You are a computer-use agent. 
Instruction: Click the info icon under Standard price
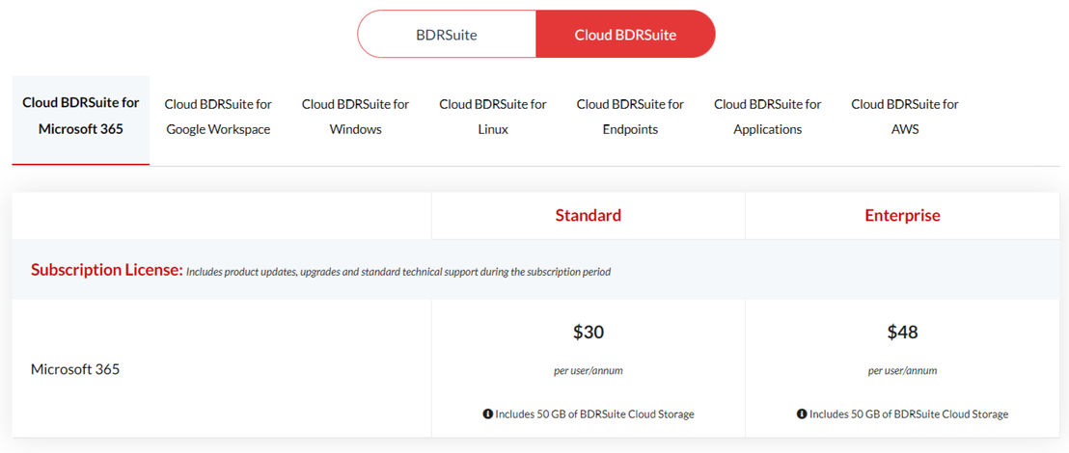[487, 413]
